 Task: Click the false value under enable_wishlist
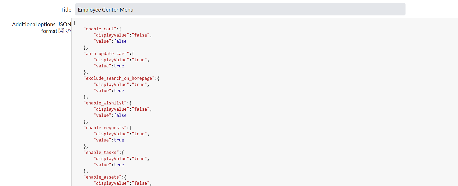coord(120,115)
